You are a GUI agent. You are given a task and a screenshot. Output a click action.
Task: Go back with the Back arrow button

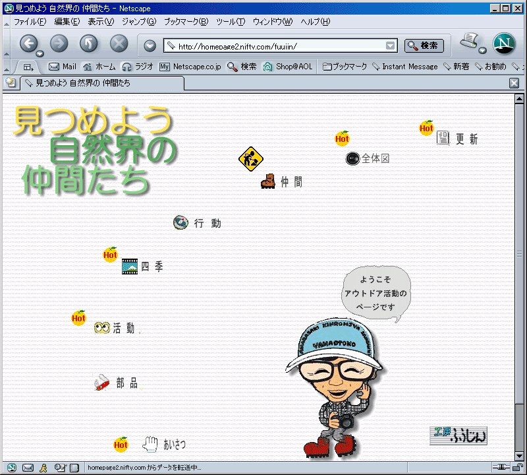[x=29, y=44]
